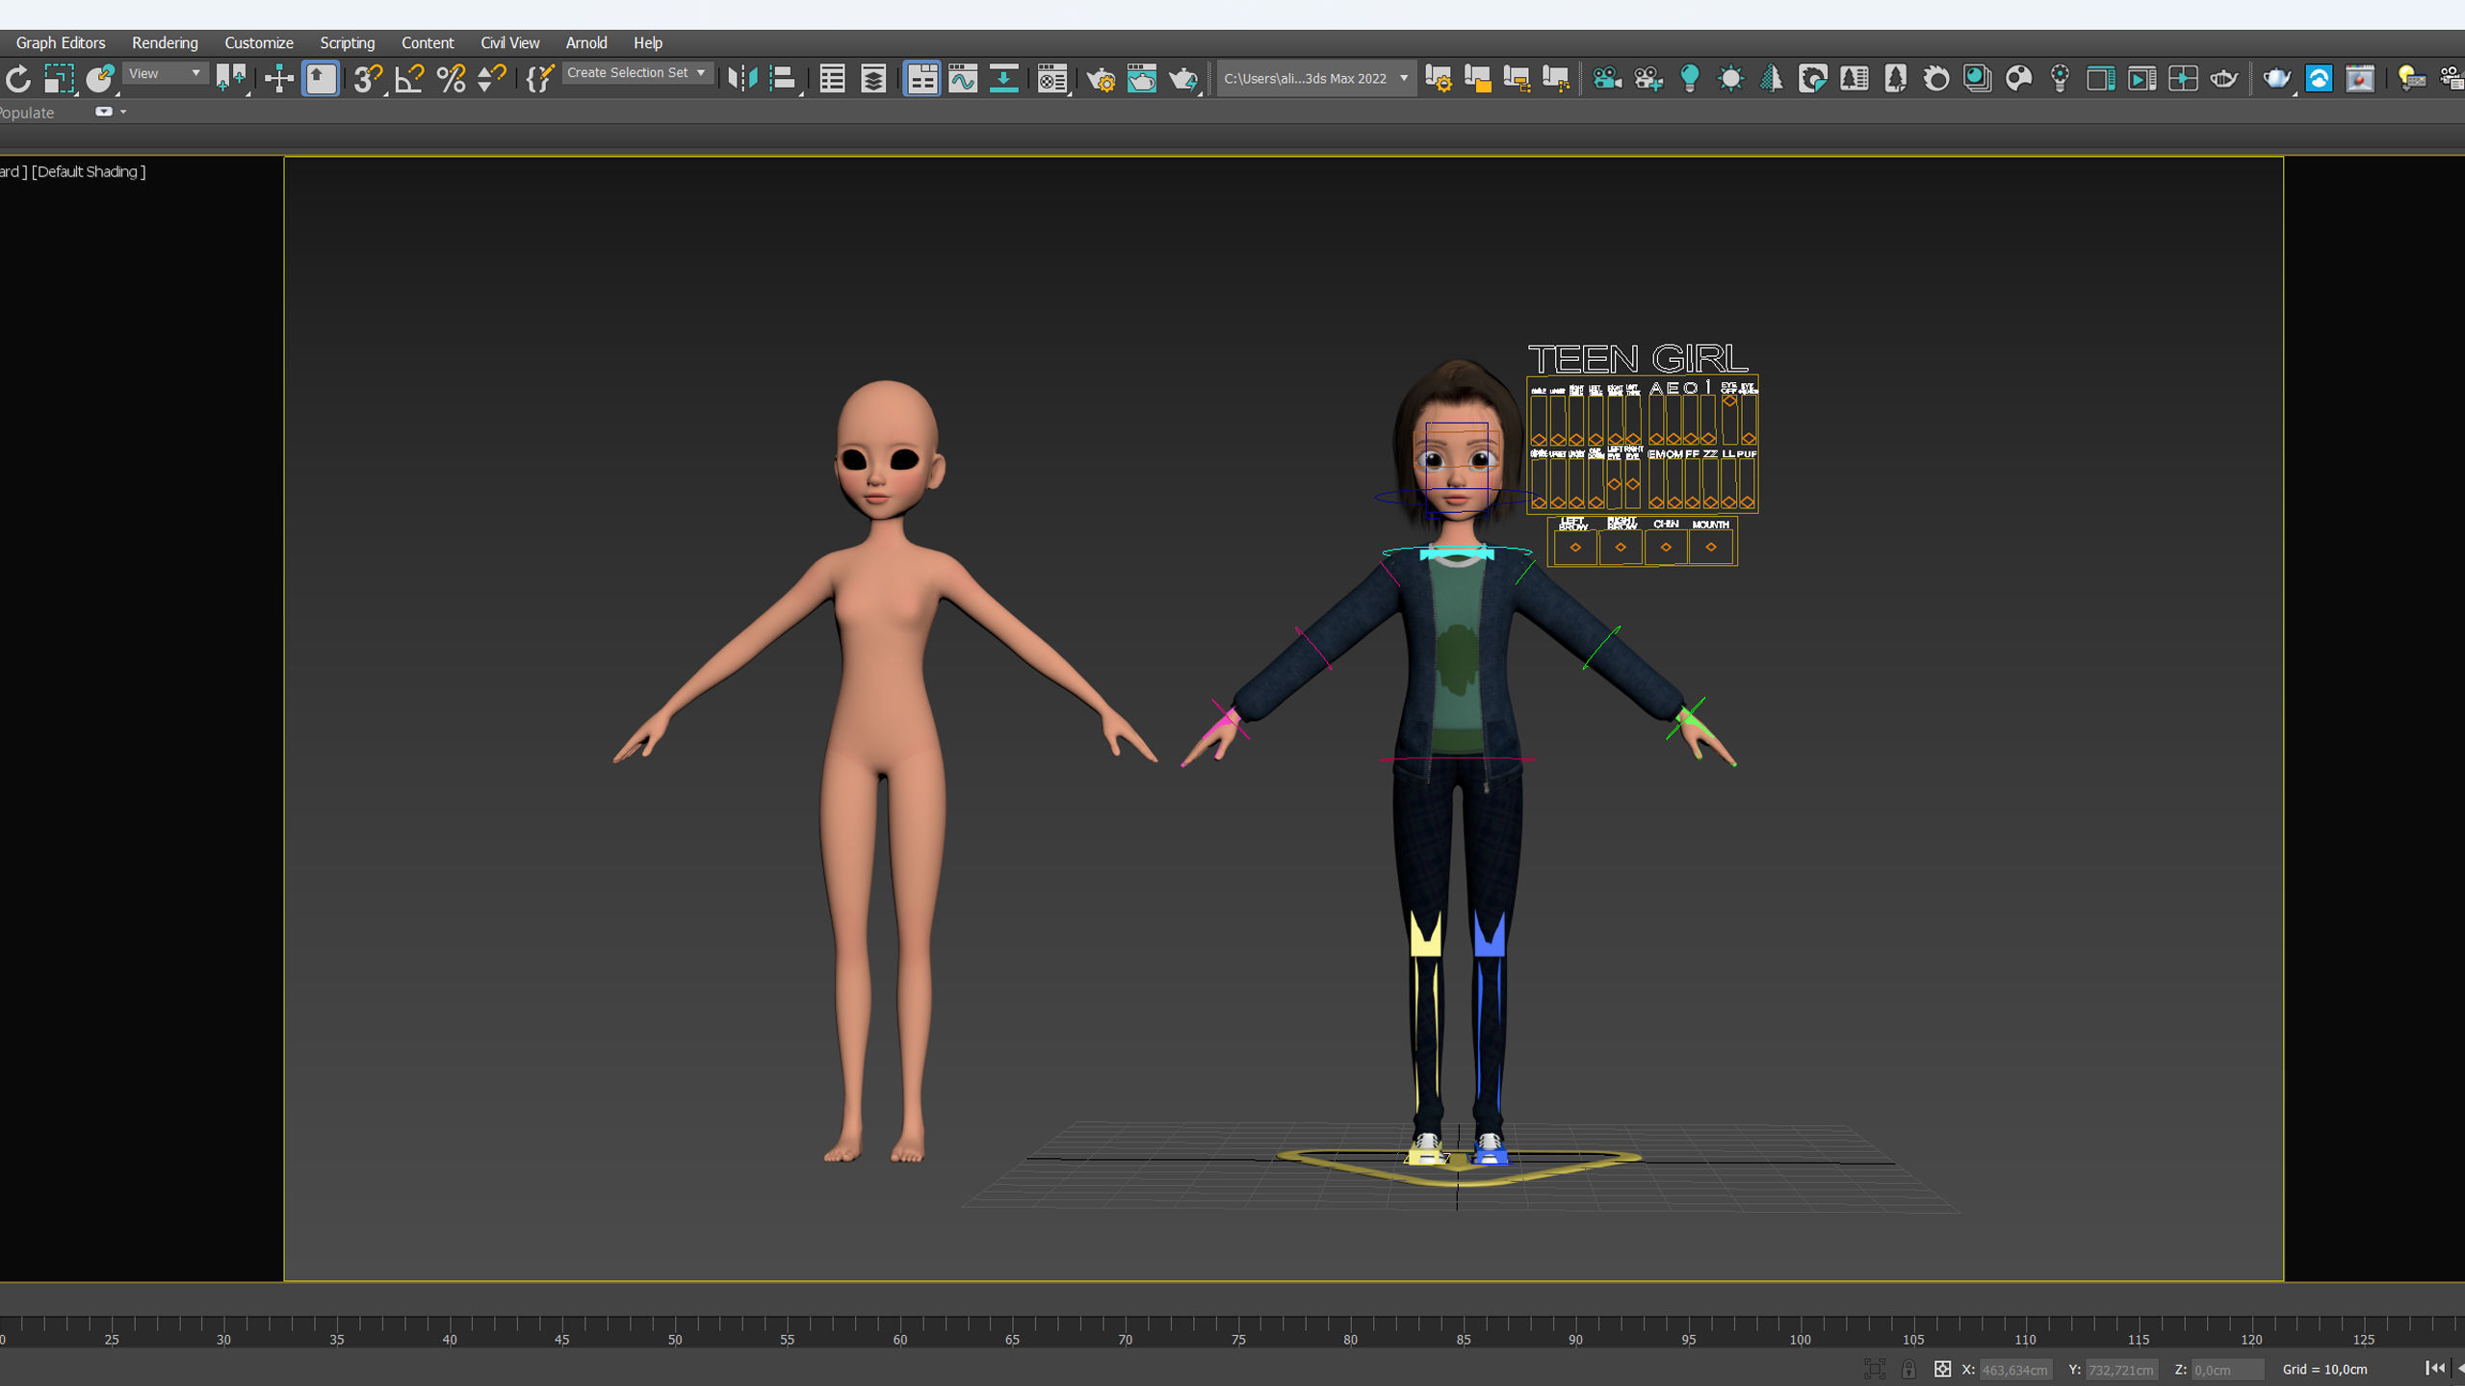Open the Mirror tool

pos(742,79)
